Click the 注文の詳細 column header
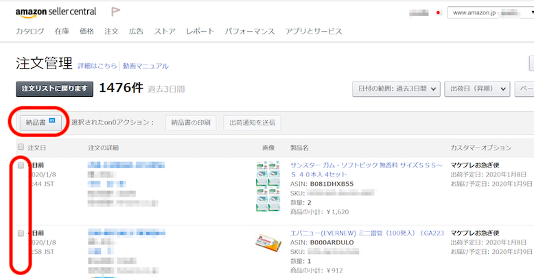 (103, 148)
